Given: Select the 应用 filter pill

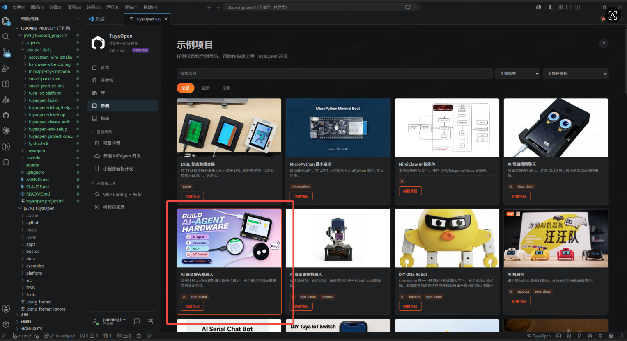Looking at the screenshot, I should (206, 88).
